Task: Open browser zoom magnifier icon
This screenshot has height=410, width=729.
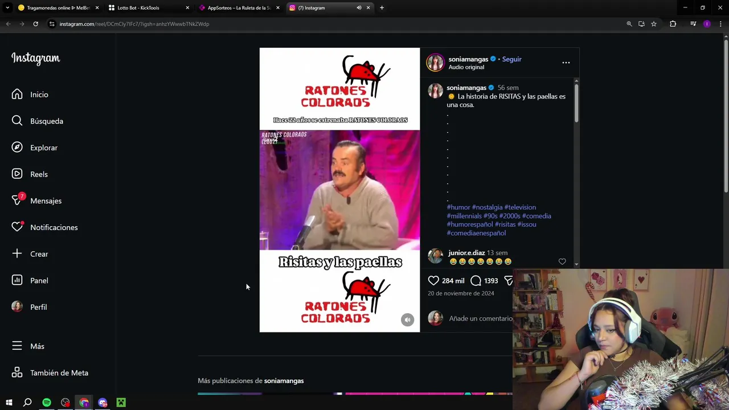Action: click(629, 24)
